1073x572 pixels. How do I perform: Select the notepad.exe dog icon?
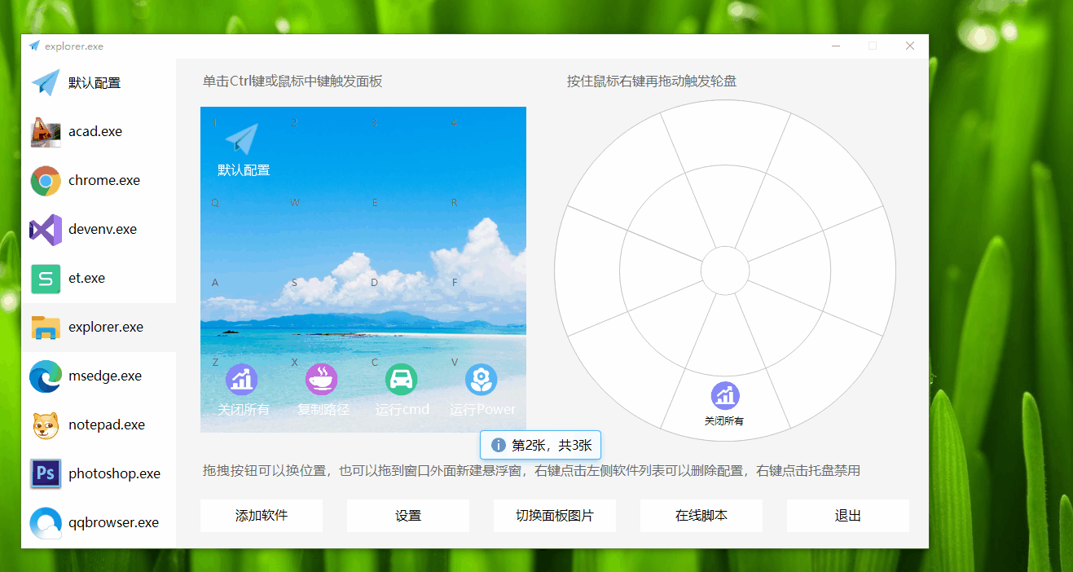point(46,425)
